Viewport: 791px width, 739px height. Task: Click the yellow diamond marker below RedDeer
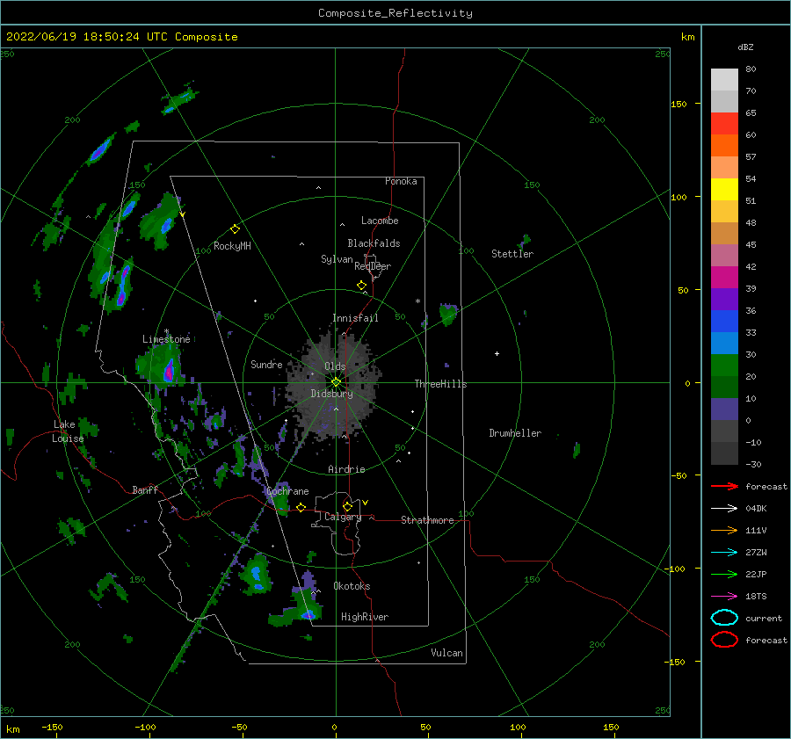point(362,286)
